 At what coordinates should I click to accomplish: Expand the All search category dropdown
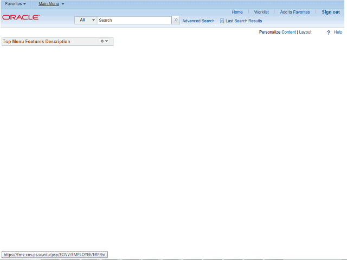tap(86, 20)
